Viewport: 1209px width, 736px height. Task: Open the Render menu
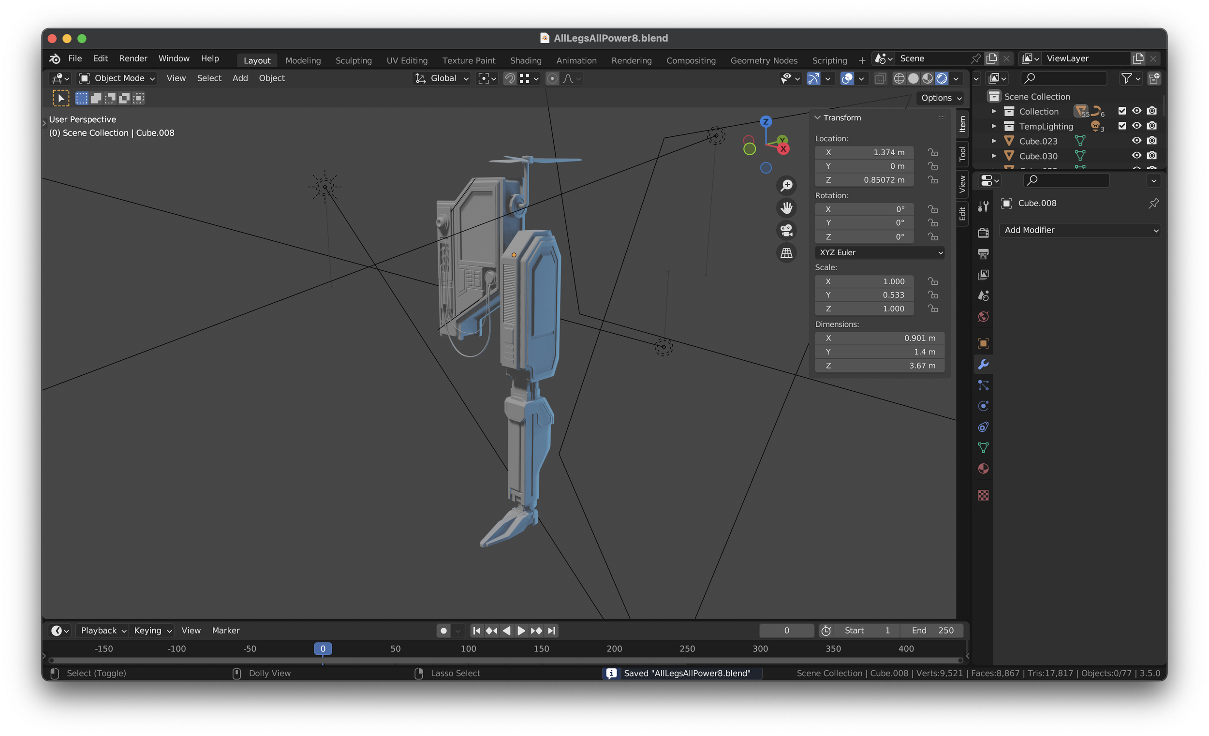click(x=133, y=59)
